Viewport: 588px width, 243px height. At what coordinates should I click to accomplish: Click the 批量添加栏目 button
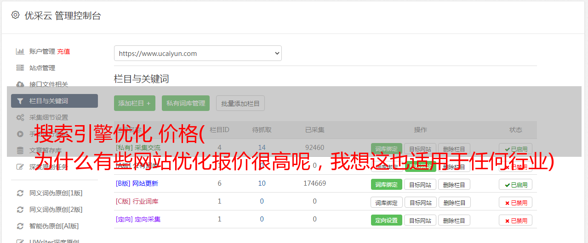click(x=240, y=103)
